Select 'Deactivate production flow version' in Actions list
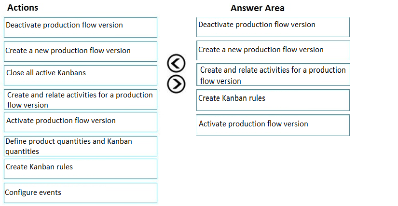The width and height of the screenshot is (398, 206). (81, 27)
